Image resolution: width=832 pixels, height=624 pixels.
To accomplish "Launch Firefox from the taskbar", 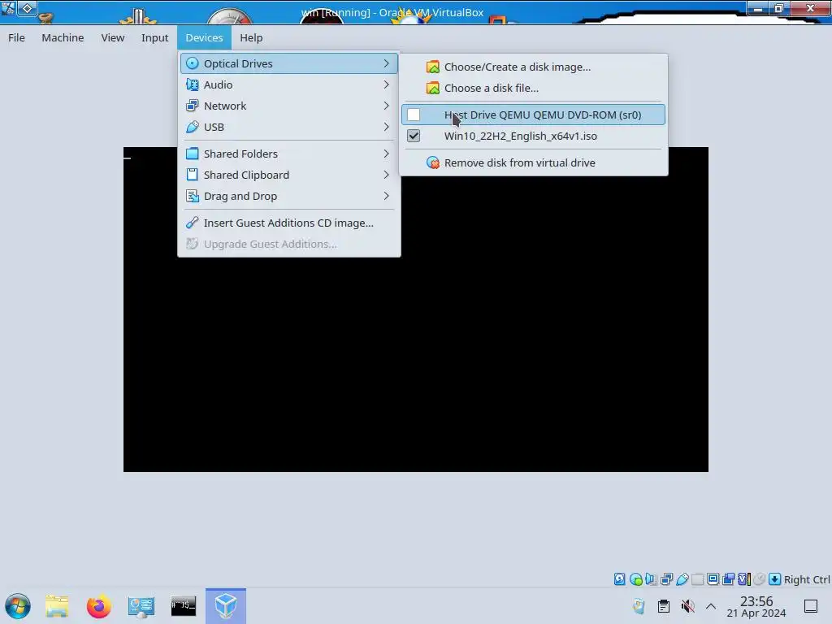I will point(98,606).
